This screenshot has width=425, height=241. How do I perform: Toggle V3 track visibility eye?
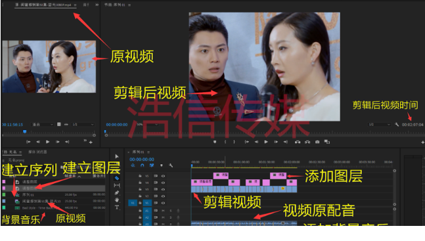pyautogui.click(x=163, y=190)
